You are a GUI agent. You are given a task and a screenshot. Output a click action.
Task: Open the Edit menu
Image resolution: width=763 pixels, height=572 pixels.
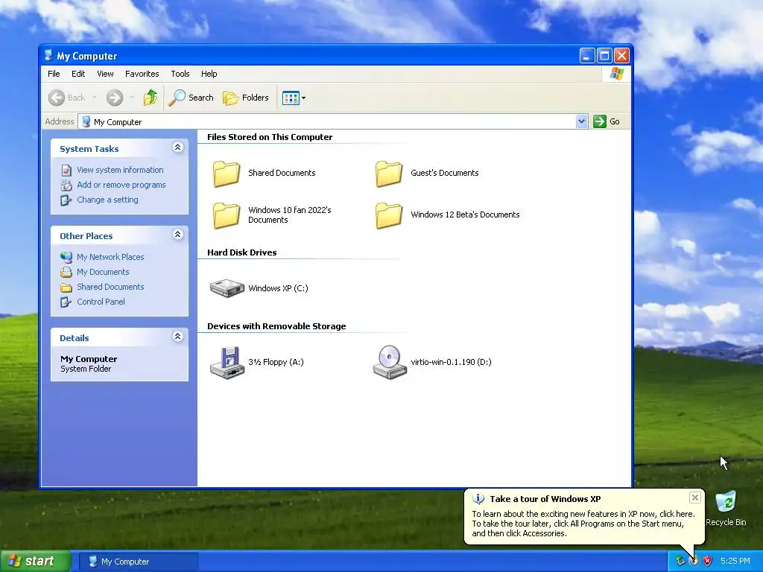(x=77, y=74)
